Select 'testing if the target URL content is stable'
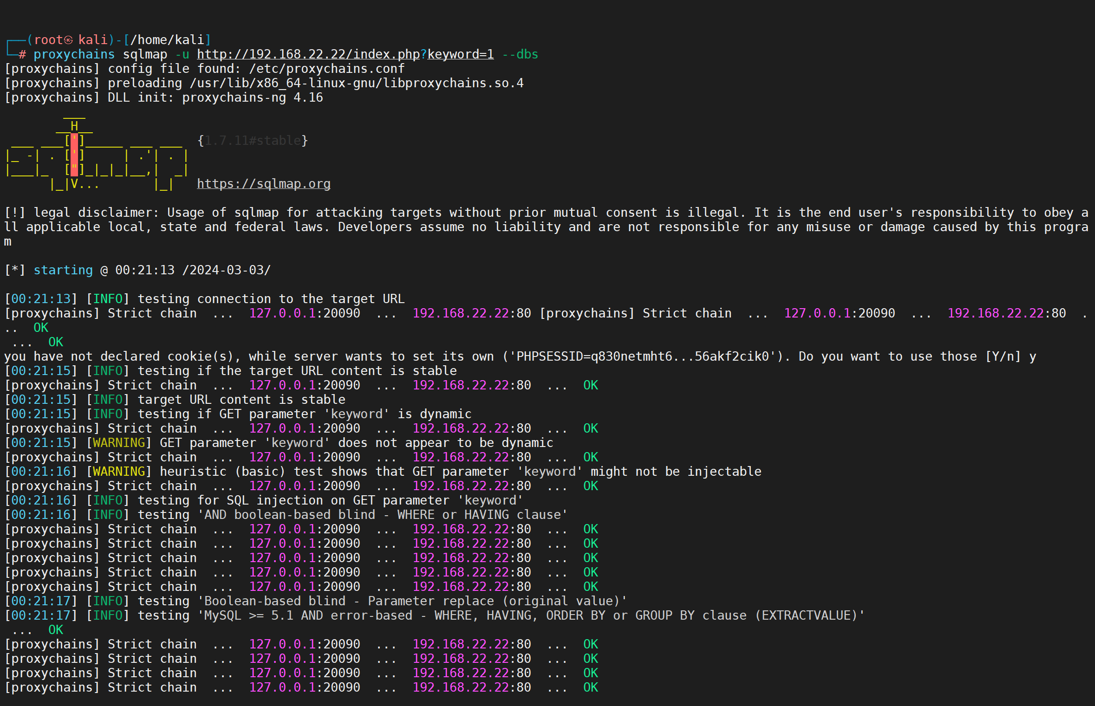Image resolution: width=1095 pixels, height=706 pixels. click(297, 371)
